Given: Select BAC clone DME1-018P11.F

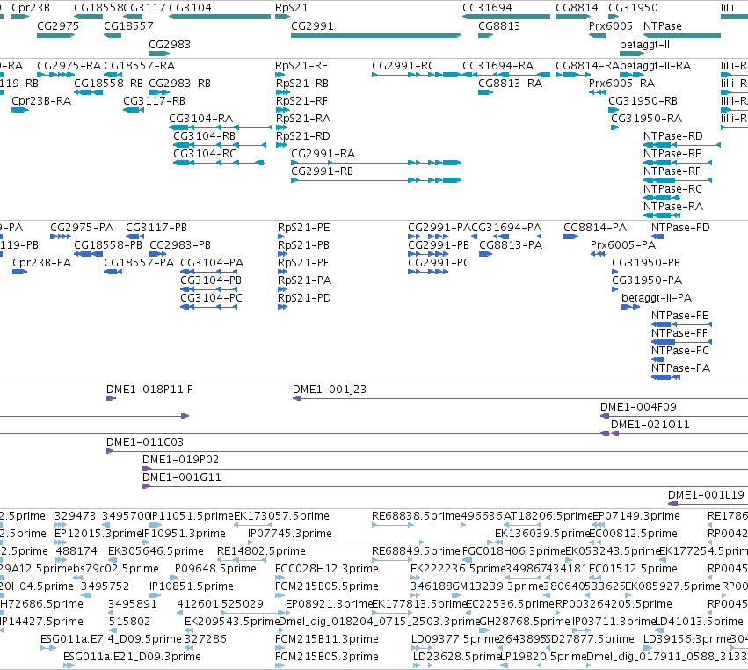Looking at the screenshot, I should pyautogui.click(x=111, y=398).
